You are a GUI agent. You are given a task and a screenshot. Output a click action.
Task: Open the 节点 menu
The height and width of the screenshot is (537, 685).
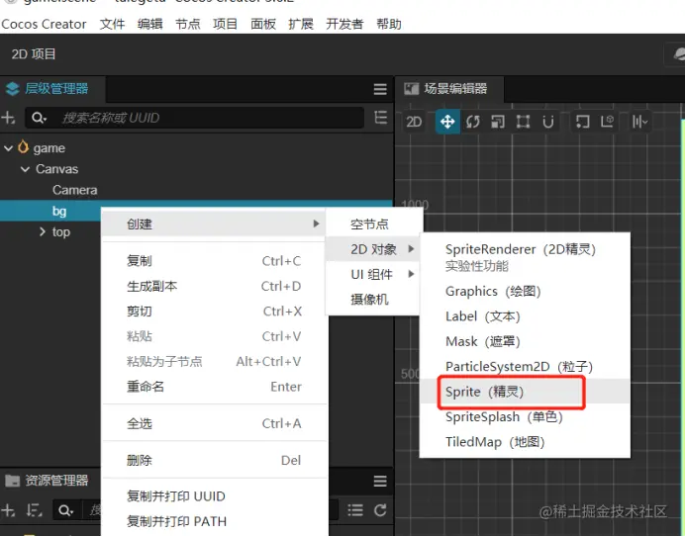(x=188, y=24)
